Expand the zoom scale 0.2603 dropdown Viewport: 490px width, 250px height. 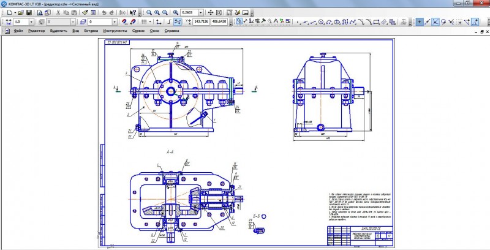click(x=201, y=12)
